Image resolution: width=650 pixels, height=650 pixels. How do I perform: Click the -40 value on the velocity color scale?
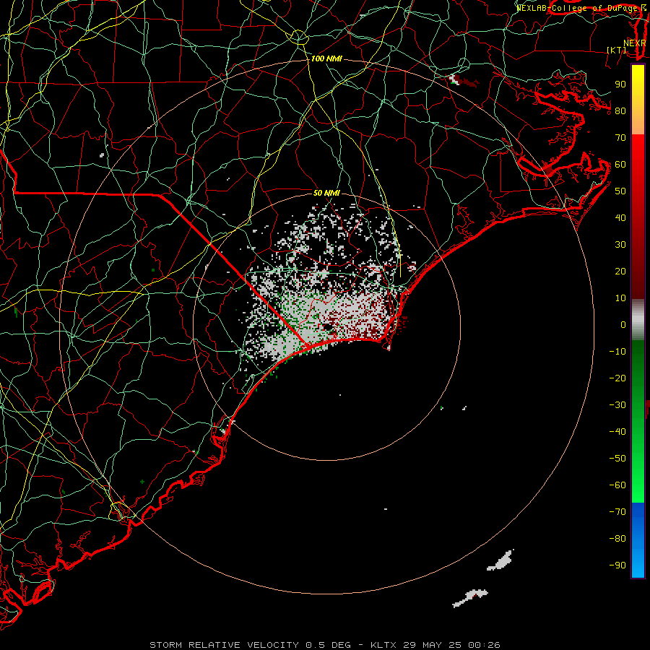coord(617,432)
